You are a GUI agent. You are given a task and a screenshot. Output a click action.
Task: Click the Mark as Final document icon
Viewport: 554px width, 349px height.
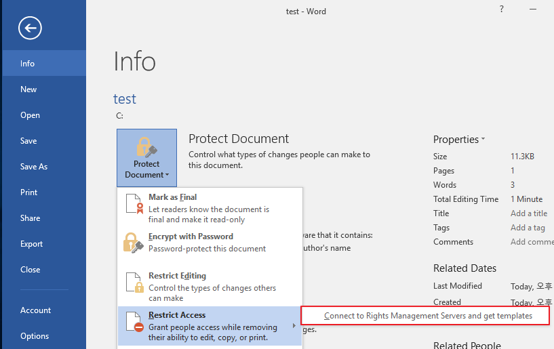click(x=135, y=204)
